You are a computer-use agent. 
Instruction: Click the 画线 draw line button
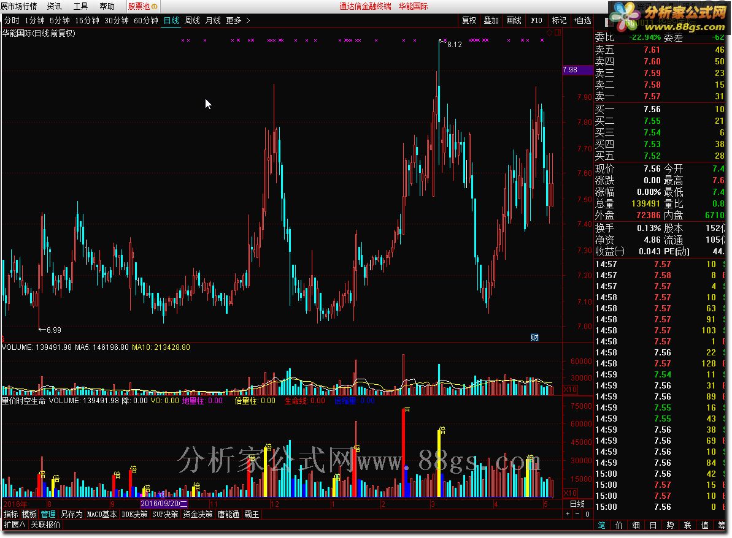coord(514,20)
